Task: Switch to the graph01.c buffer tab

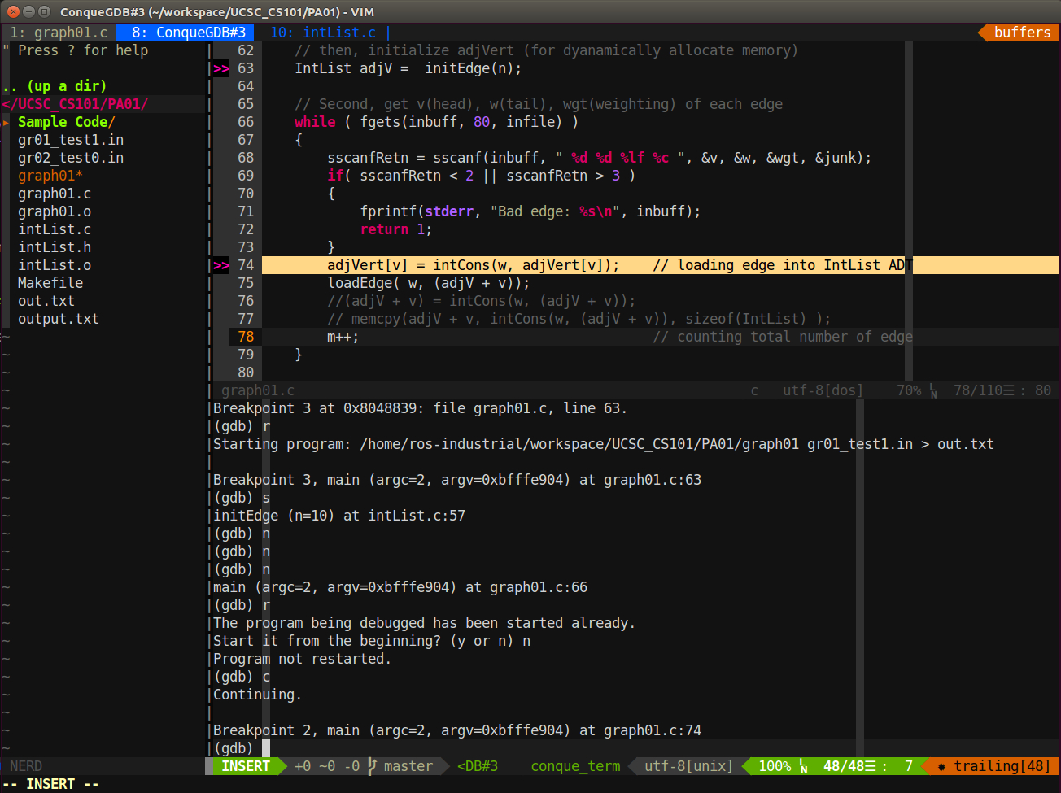Action: click(x=59, y=33)
